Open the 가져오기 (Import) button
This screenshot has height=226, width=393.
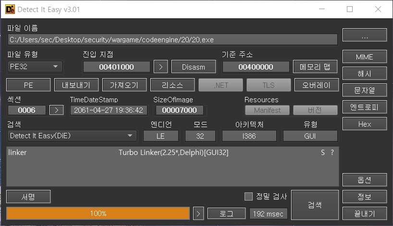coord(124,85)
